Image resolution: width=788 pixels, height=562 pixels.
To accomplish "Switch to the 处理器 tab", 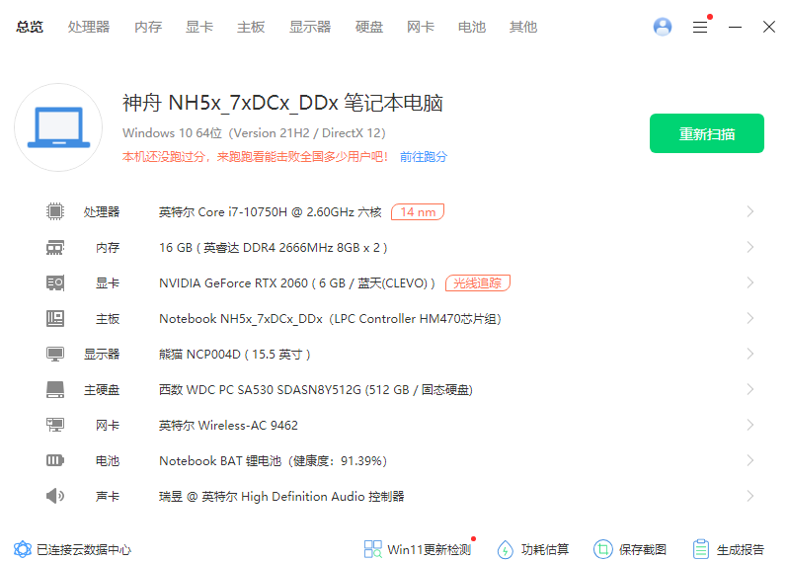I will click(89, 27).
